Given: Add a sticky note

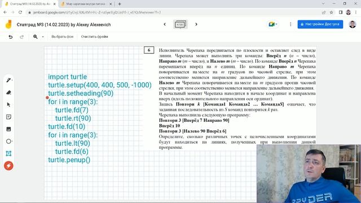Looking at the screenshot, I should point(9,117).
